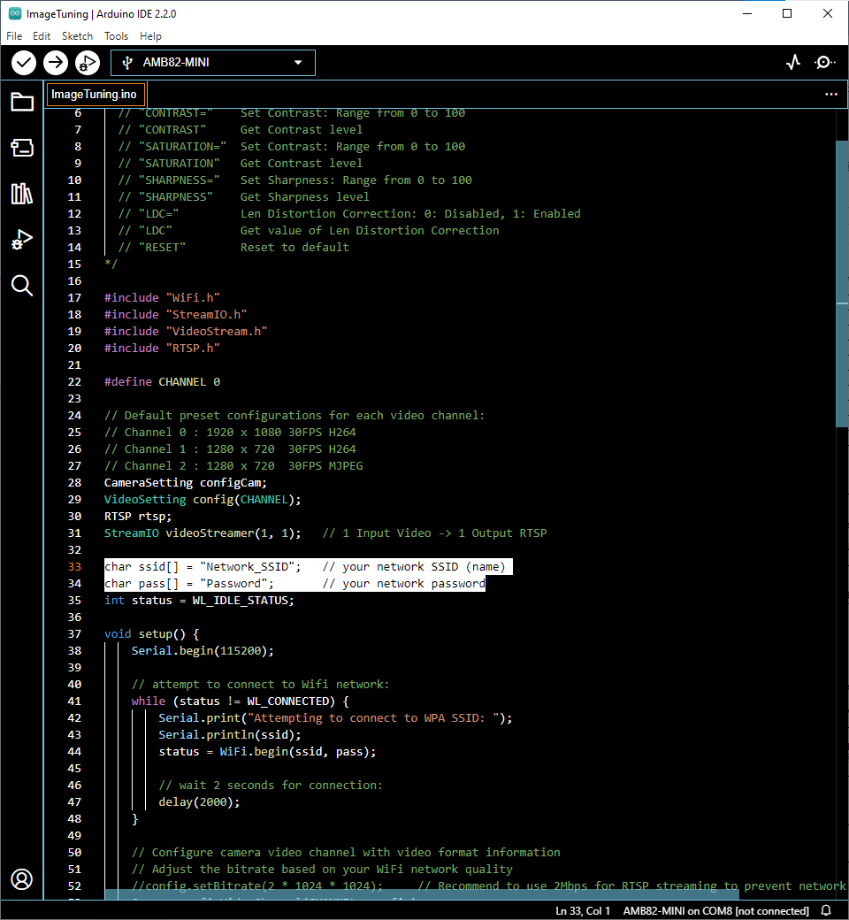The width and height of the screenshot is (849, 920).
Task: Click the notifications bell icon
Action: (826, 910)
